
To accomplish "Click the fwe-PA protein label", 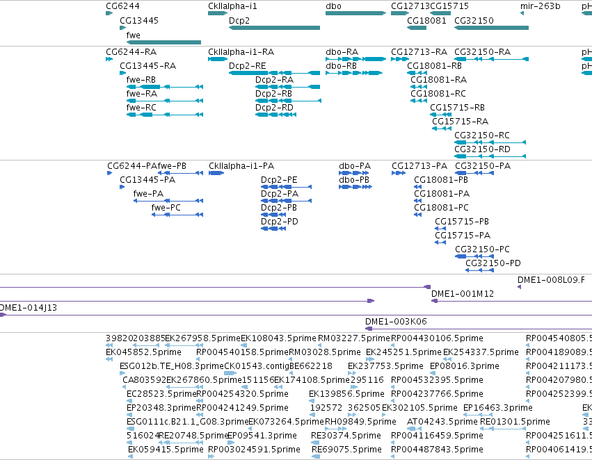I will pyautogui.click(x=148, y=194).
